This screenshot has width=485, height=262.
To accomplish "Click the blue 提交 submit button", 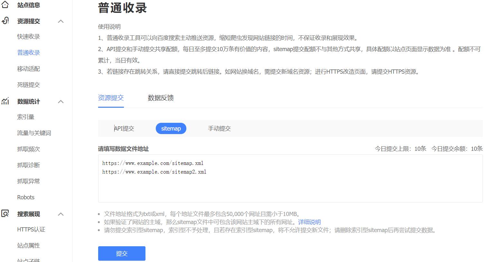I will (121, 253).
